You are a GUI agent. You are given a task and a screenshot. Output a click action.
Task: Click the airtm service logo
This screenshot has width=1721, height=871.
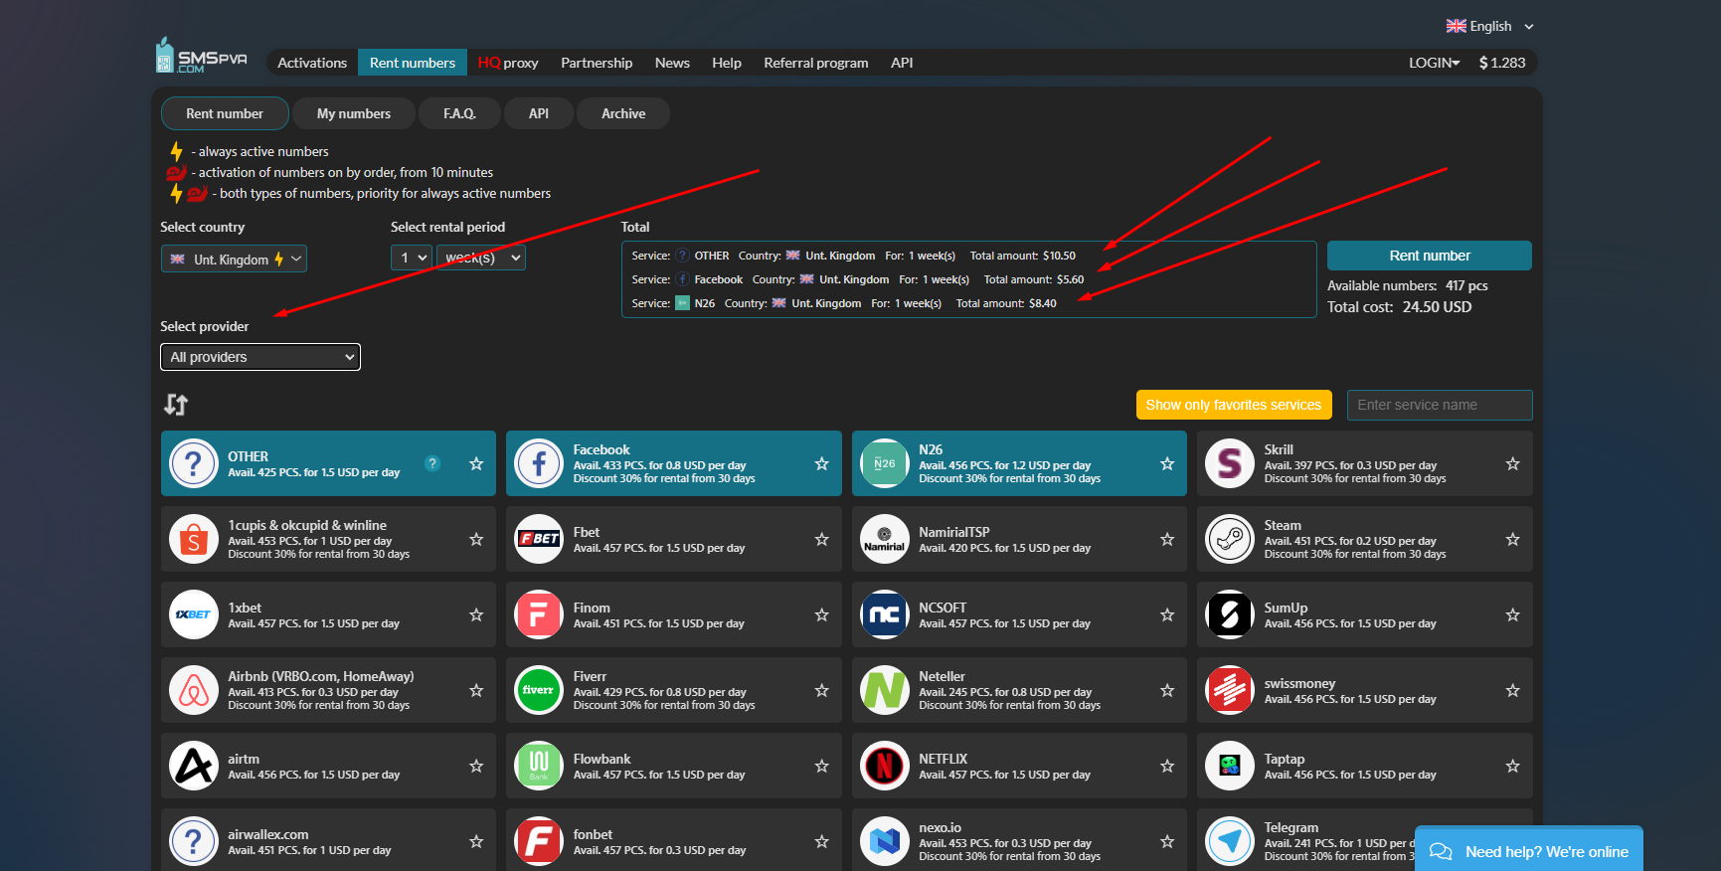coord(194,766)
